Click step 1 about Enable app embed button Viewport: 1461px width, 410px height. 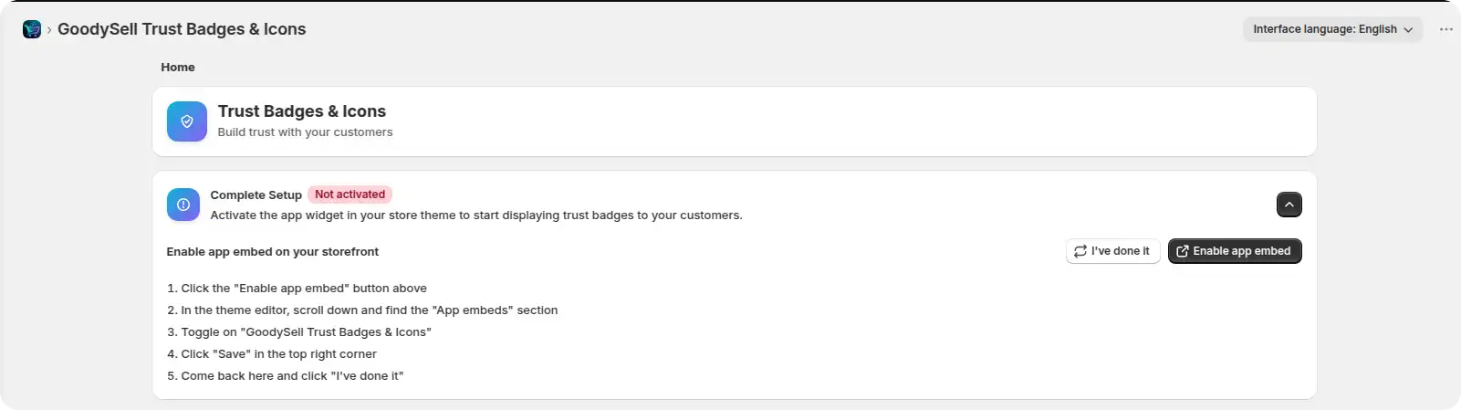click(297, 289)
